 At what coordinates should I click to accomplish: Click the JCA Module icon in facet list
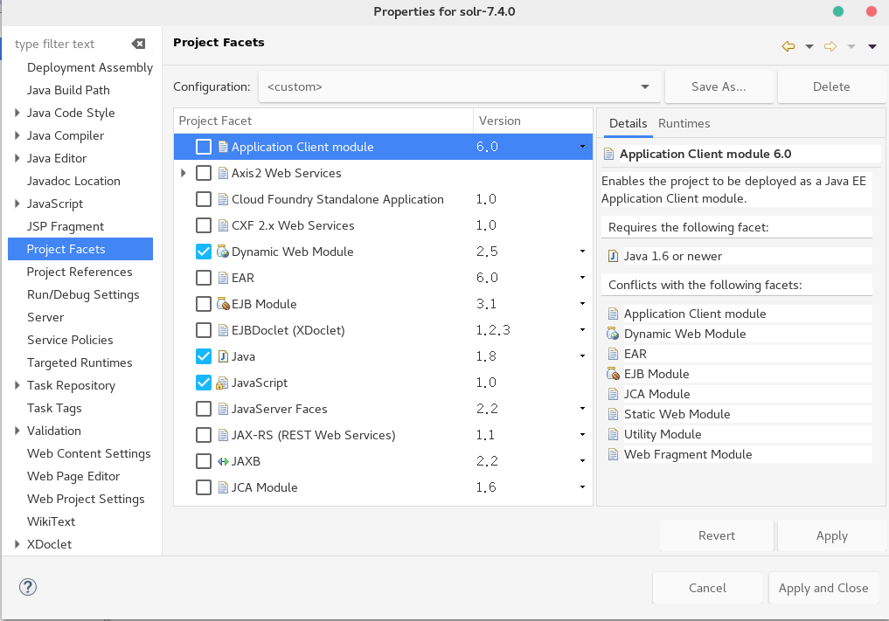224,487
